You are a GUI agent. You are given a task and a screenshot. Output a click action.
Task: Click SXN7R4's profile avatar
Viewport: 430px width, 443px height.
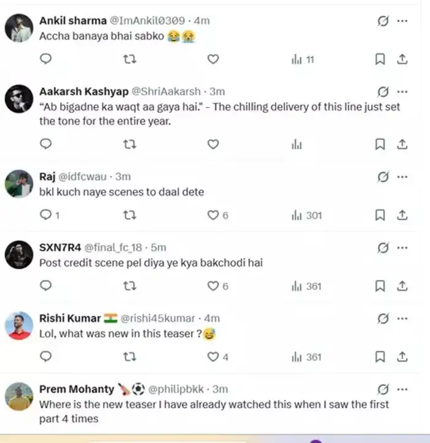(19, 255)
